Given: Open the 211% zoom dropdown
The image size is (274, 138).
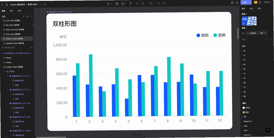Looking at the screenshot, I should (x=267, y=2).
